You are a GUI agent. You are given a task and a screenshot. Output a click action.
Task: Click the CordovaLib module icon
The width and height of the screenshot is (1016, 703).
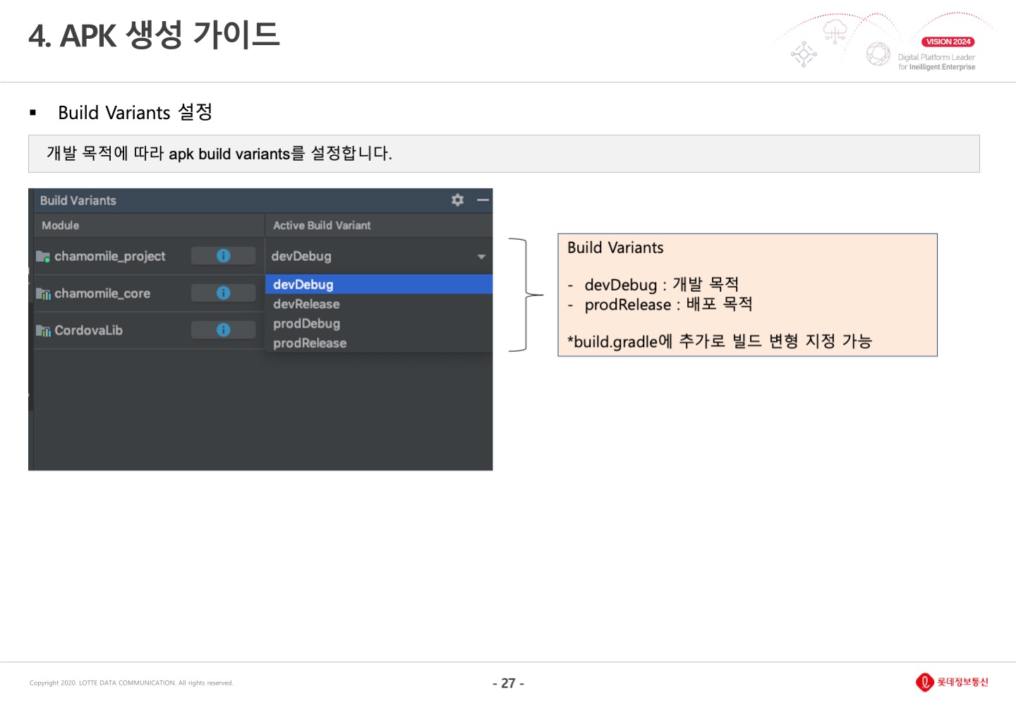coord(43,331)
